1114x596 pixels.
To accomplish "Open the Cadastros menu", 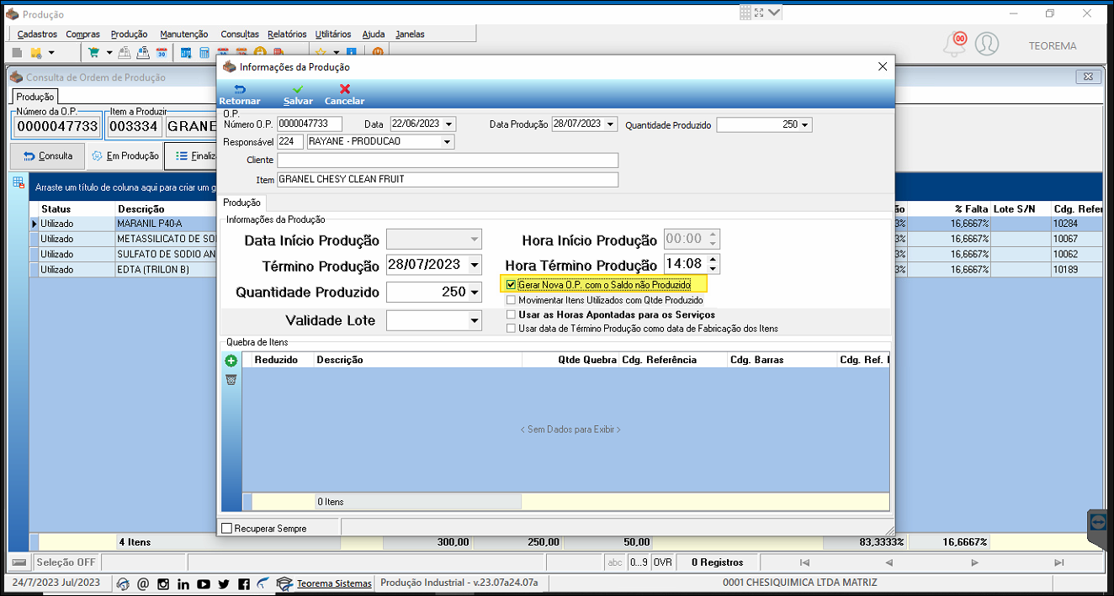I will click(37, 34).
